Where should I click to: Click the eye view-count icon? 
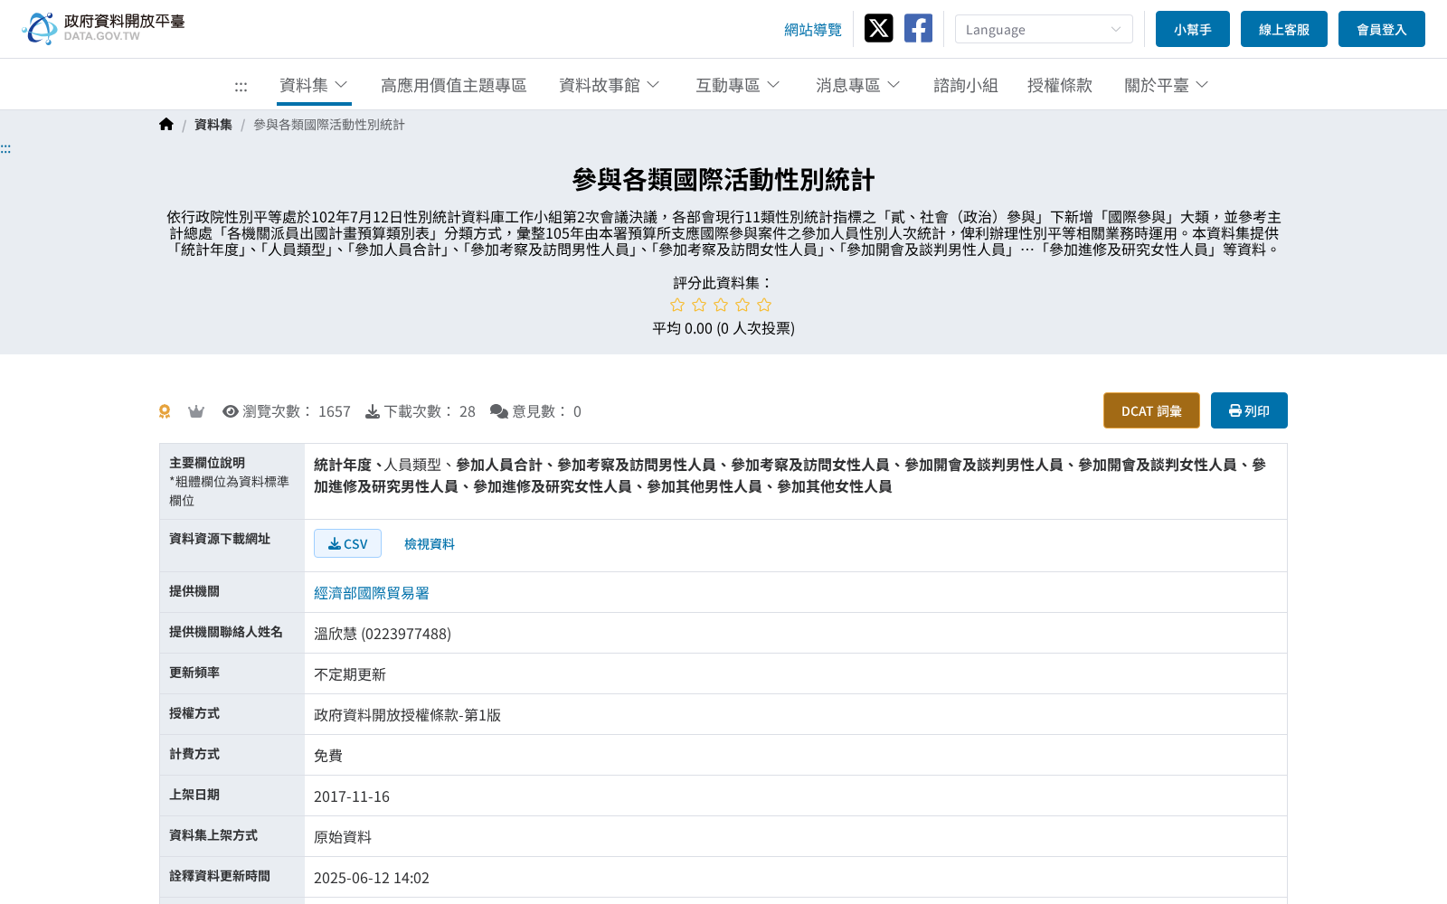pos(231,411)
